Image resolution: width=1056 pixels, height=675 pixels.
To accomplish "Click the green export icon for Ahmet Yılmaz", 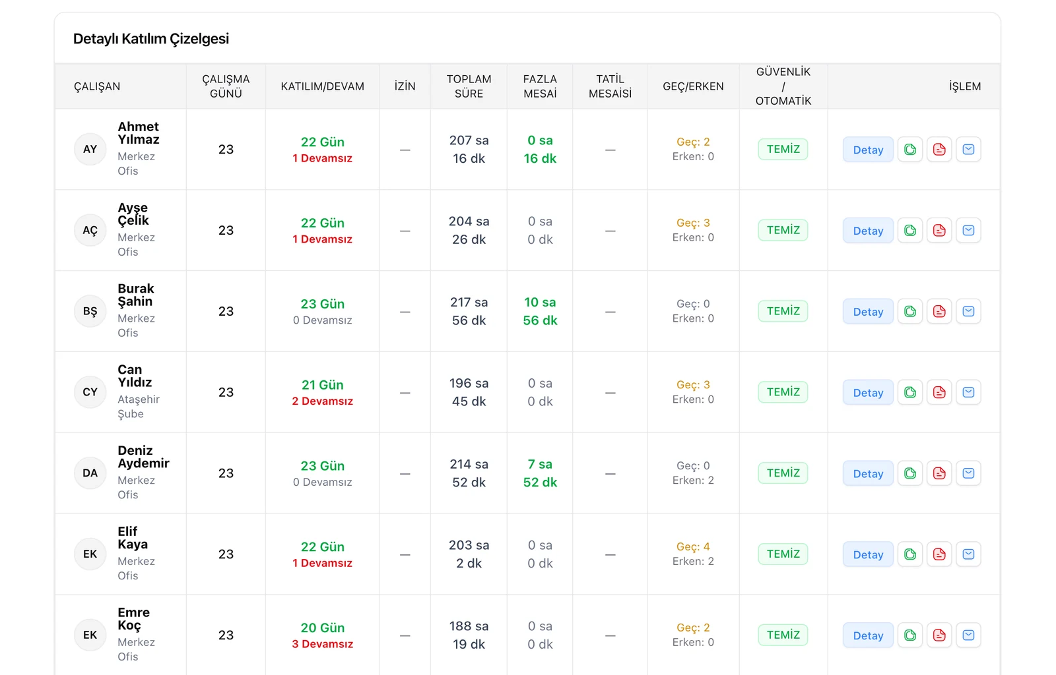I will click(x=910, y=150).
